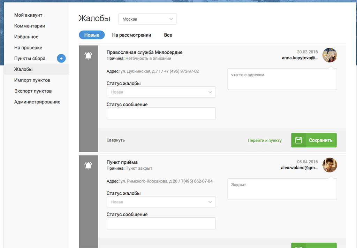Image resolution: width=357 pixels, height=248 pixels.
Task: Show the Все complaints tab
Action: click(x=168, y=35)
